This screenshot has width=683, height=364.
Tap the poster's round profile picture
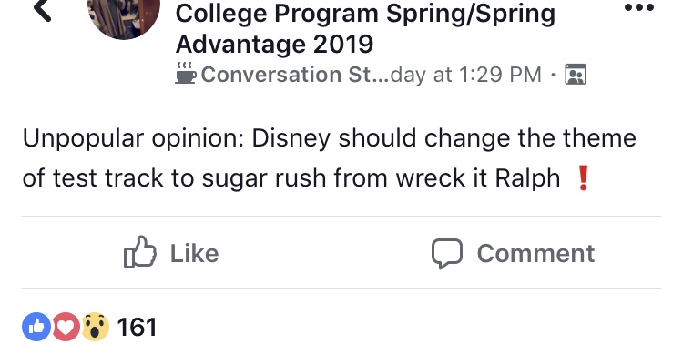(x=124, y=16)
